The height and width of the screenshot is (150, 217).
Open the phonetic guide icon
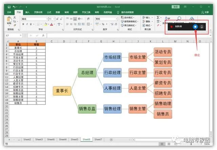coord(59,24)
